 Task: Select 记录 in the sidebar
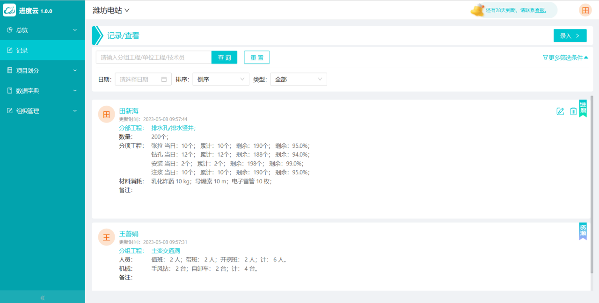(x=42, y=50)
